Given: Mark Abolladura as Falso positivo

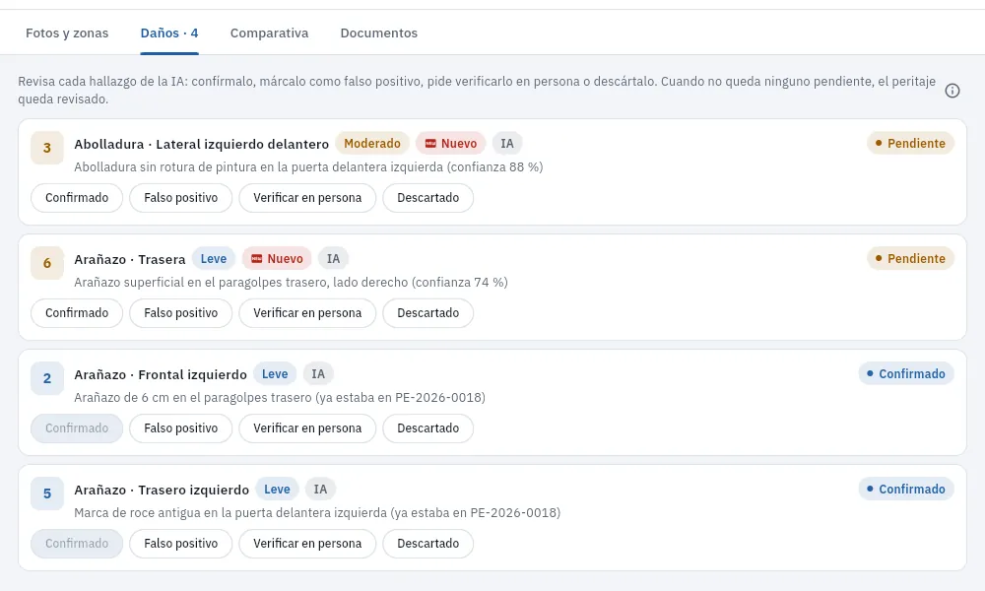Looking at the screenshot, I should coord(181,198).
